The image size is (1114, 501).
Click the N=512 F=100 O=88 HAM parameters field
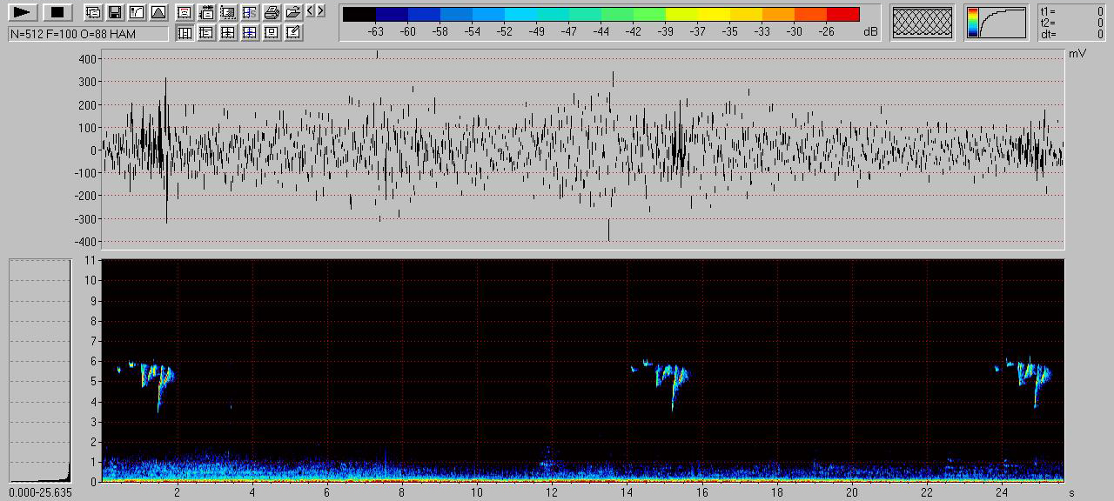point(88,34)
